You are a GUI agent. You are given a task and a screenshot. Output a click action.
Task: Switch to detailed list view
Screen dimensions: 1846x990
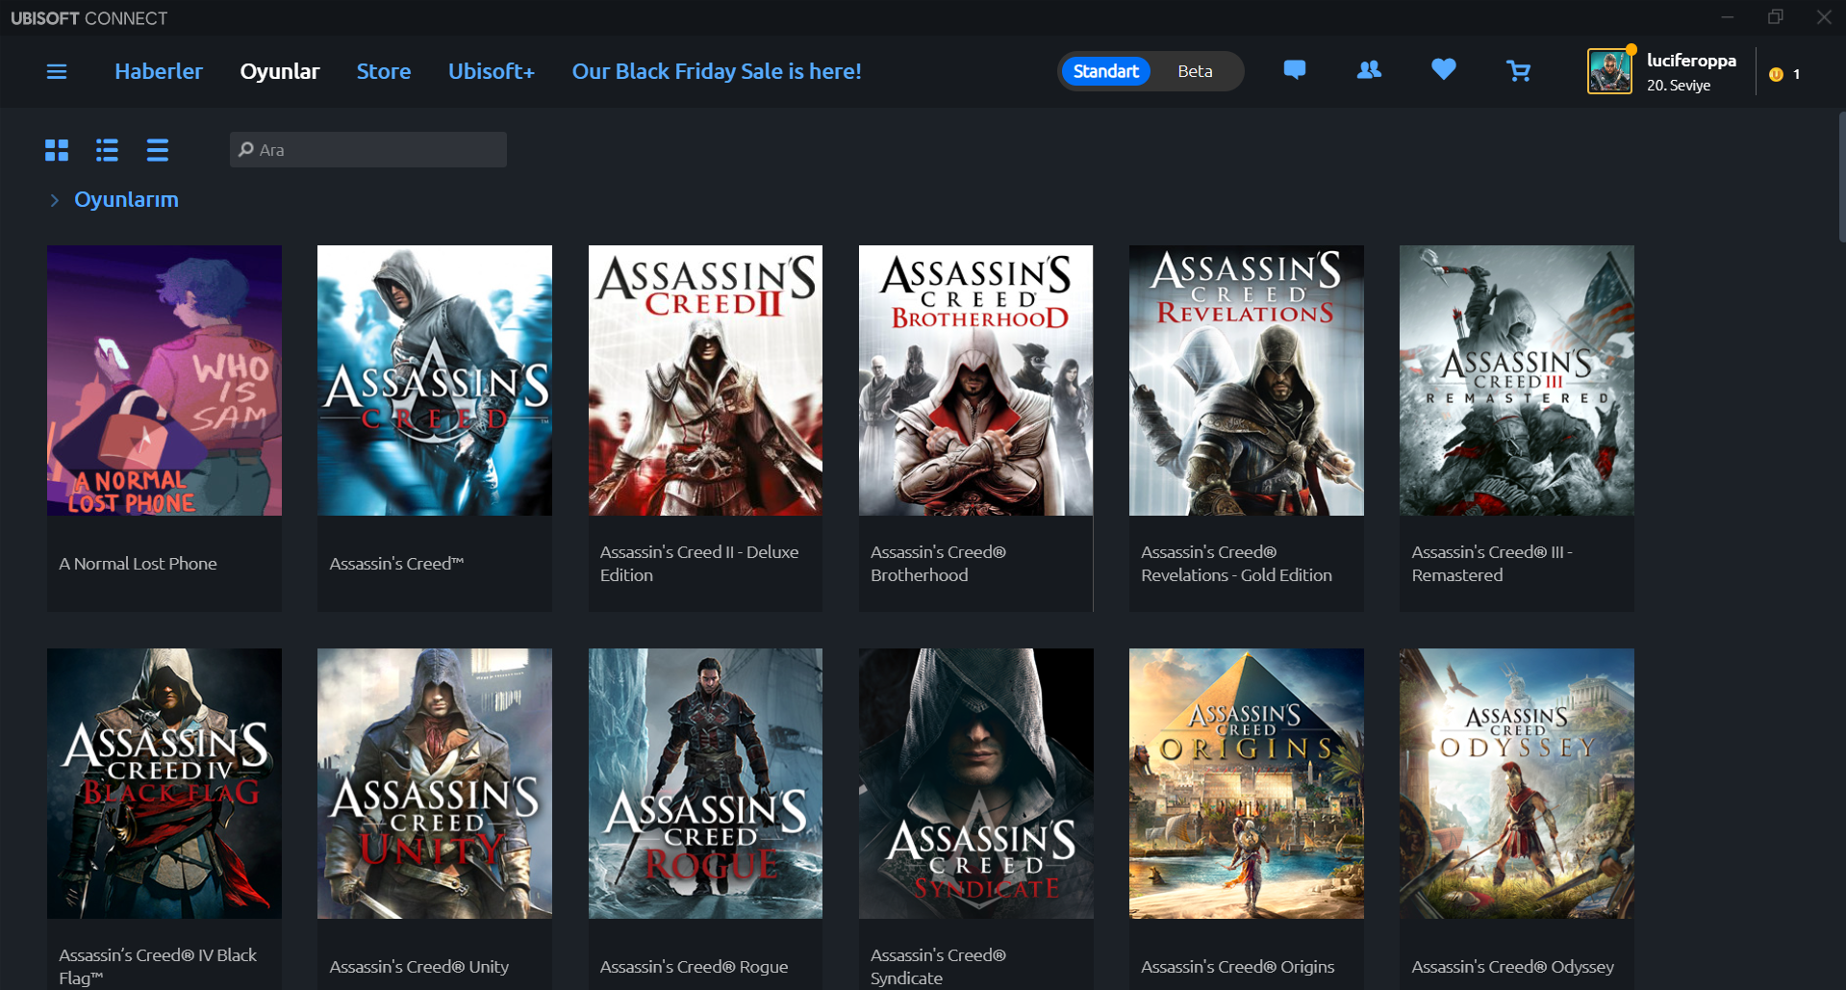pos(107,150)
